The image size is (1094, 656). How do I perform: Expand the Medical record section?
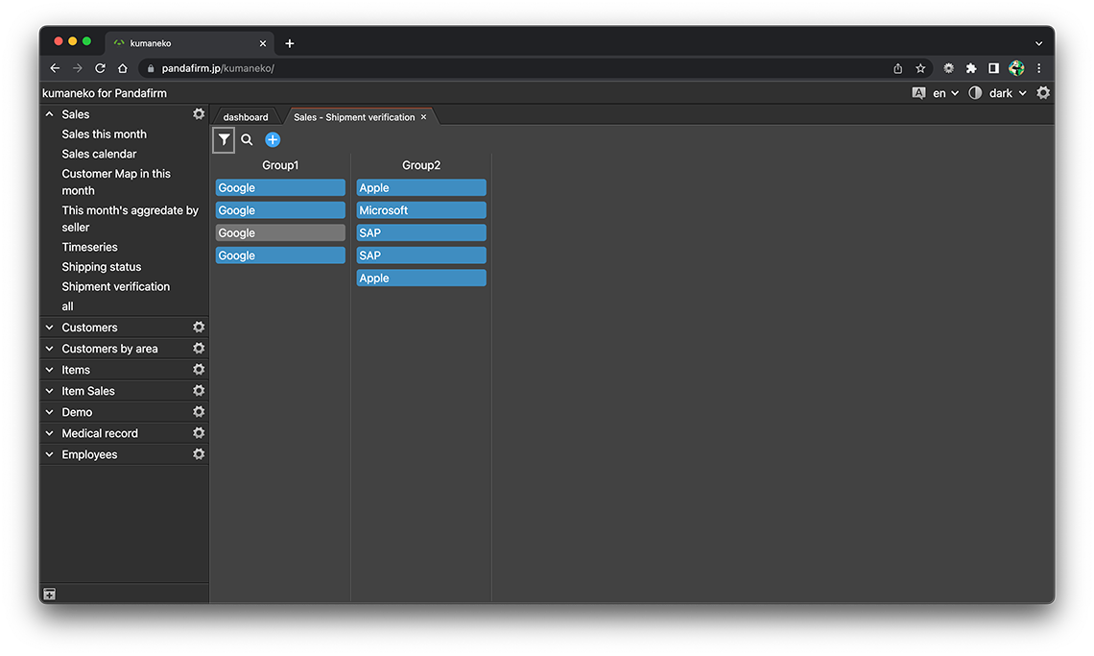point(50,433)
